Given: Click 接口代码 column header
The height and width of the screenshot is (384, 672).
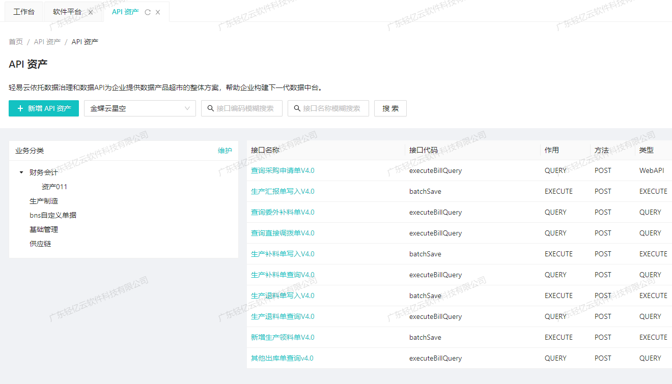Looking at the screenshot, I should click(424, 150).
